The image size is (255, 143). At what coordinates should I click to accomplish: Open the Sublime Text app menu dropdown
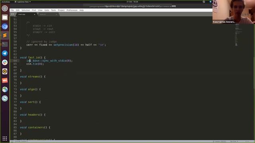[x=23, y=2]
